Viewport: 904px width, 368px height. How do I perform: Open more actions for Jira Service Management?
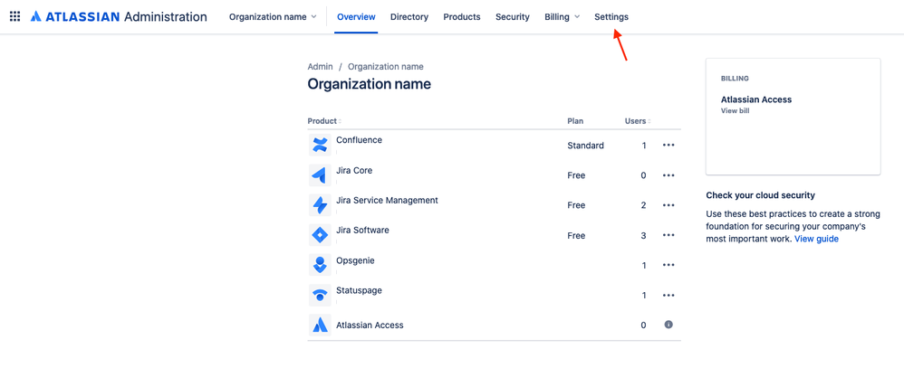(x=668, y=205)
